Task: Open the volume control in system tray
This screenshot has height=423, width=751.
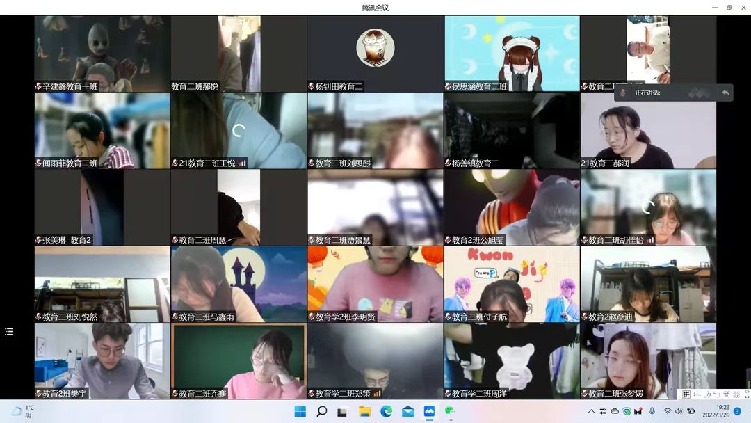Action: 679,411
